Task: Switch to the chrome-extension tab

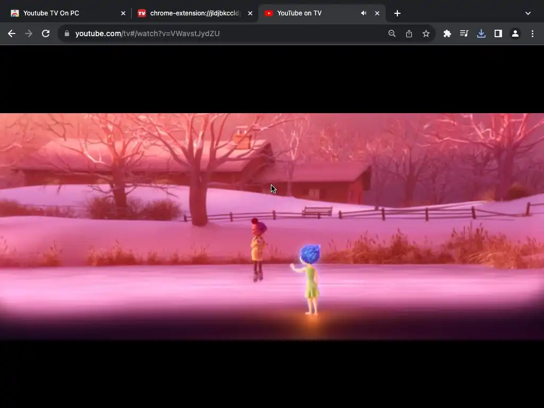Action: [195, 13]
